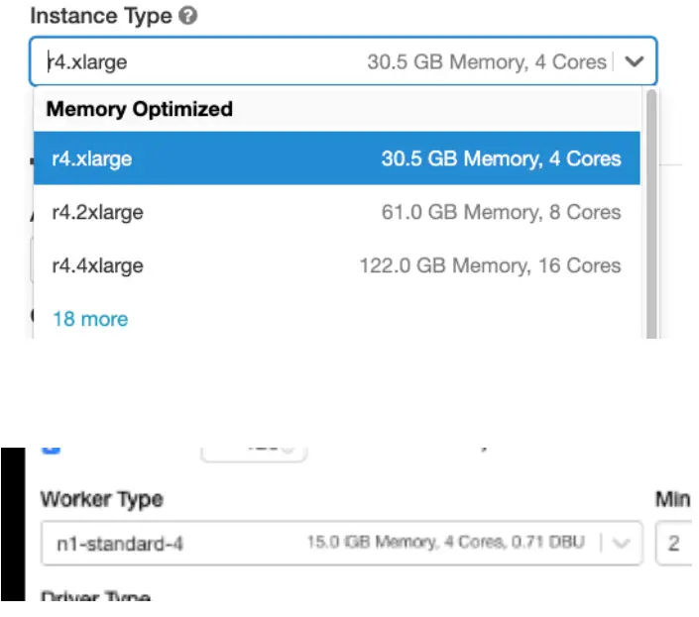Collapse the Instance Type dropdown using its chevron
Viewport: 699px width, 617px height.
point(636,61)
